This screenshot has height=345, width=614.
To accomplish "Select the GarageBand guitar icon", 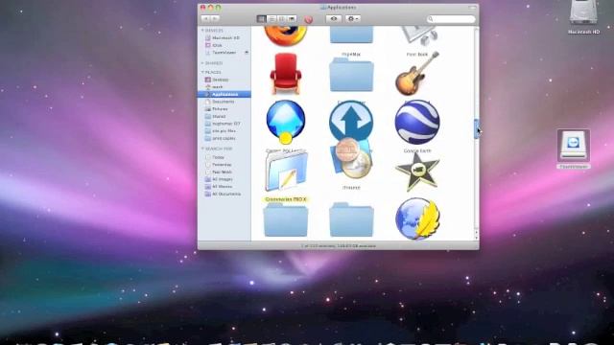I will coord(417,75).
